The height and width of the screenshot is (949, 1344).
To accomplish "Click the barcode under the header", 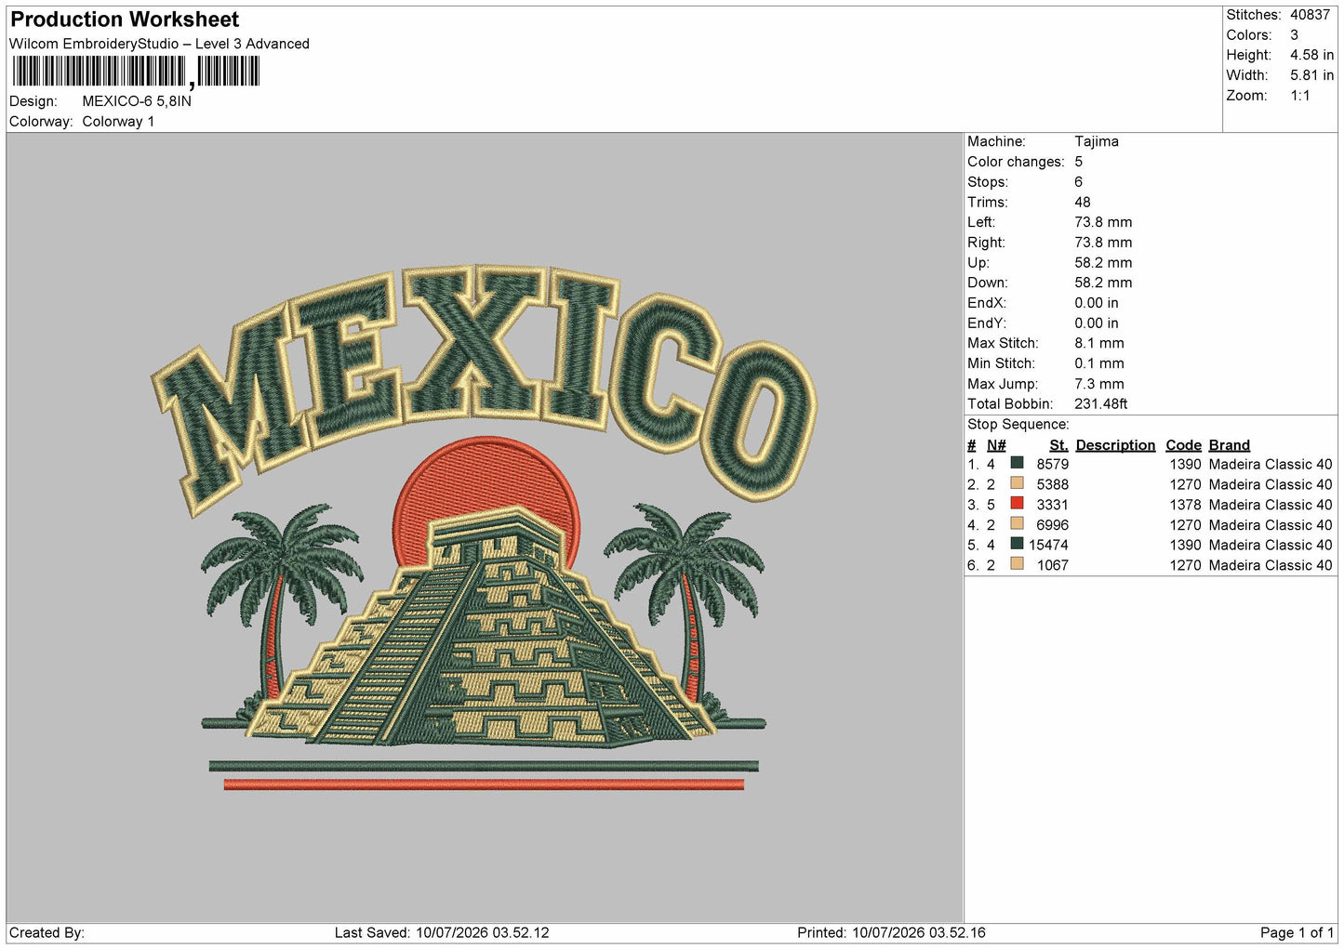I will pos(136,72).
